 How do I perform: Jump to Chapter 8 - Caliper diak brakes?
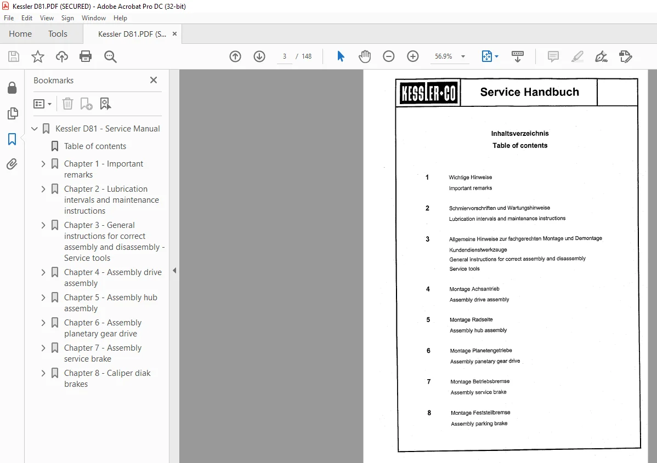tap(107, 379)
